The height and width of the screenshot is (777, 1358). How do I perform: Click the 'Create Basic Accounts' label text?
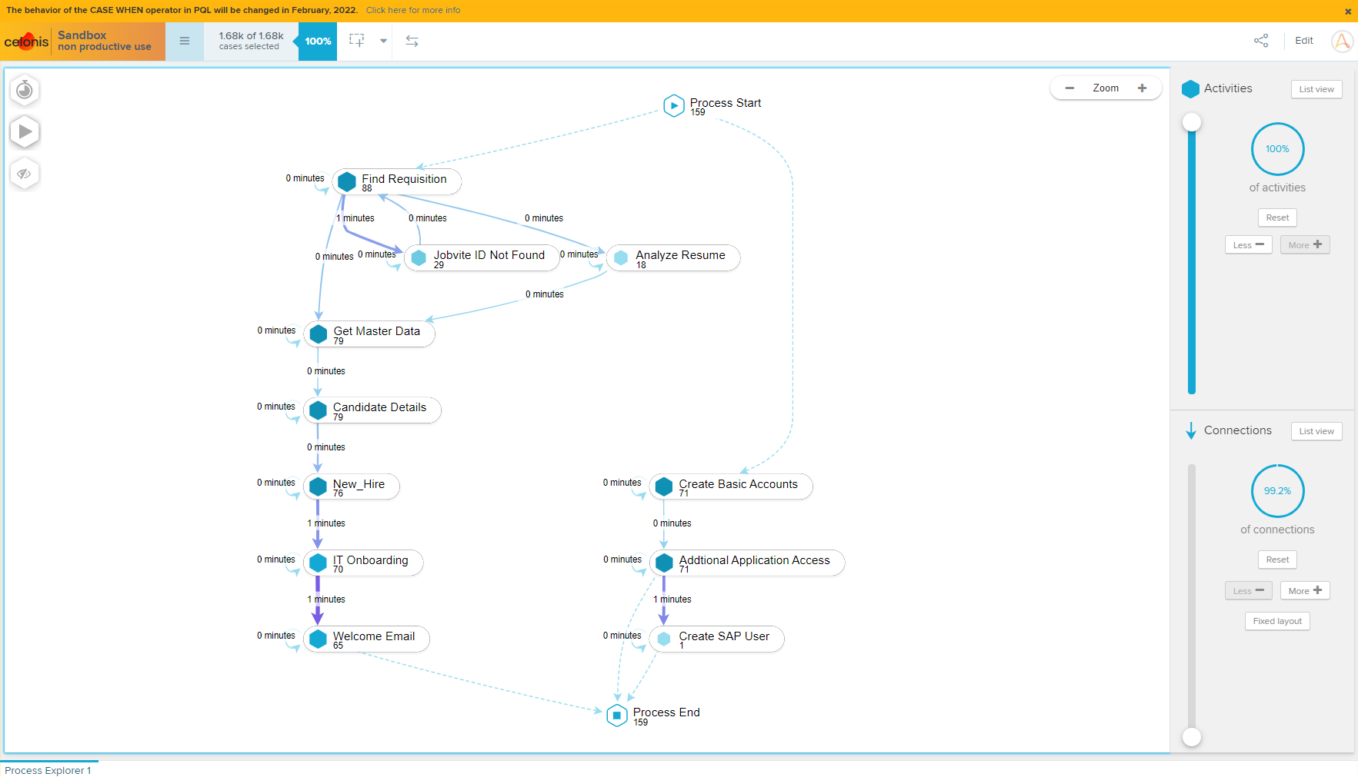738,484
